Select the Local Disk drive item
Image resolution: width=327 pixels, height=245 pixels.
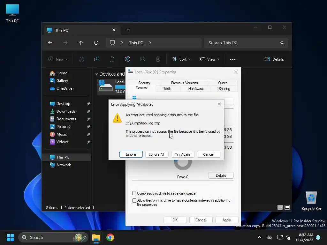(x=111, y=87)
